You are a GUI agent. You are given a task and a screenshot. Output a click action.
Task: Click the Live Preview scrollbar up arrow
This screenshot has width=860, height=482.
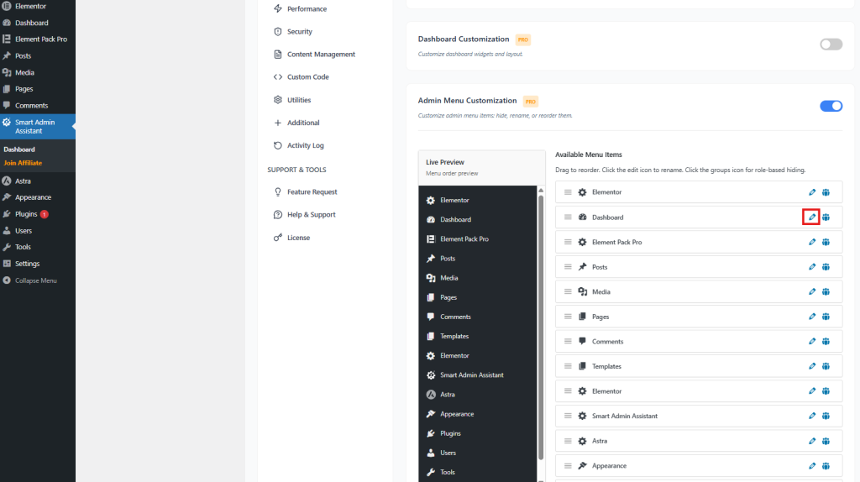point(541,191)
